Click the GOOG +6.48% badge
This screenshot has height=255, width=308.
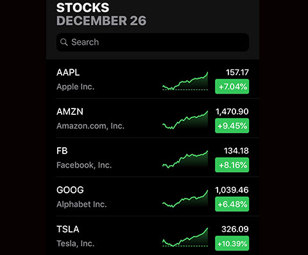tap(232, 204)
